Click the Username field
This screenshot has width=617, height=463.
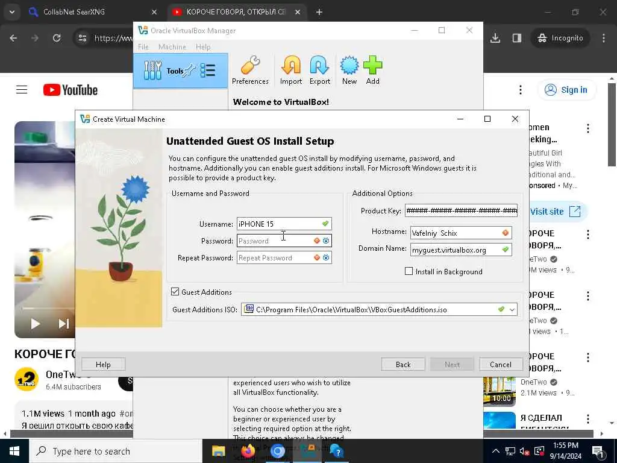tap(284, 224)
